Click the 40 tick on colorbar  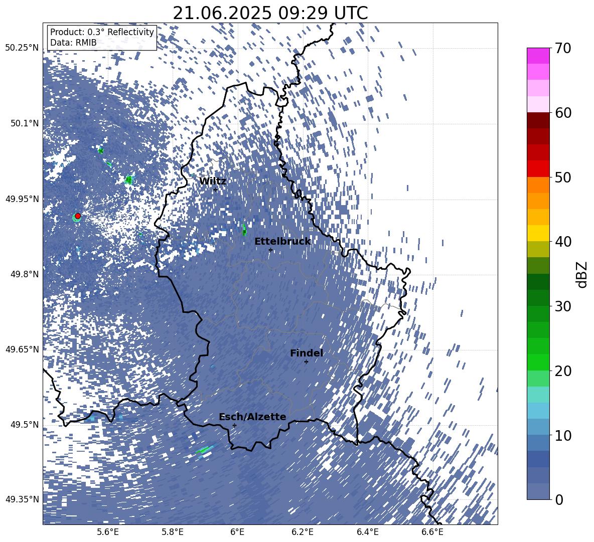coord(562,242)
